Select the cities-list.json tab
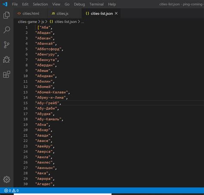This screenshot has height=195, width=204. (x=101, y=13)
